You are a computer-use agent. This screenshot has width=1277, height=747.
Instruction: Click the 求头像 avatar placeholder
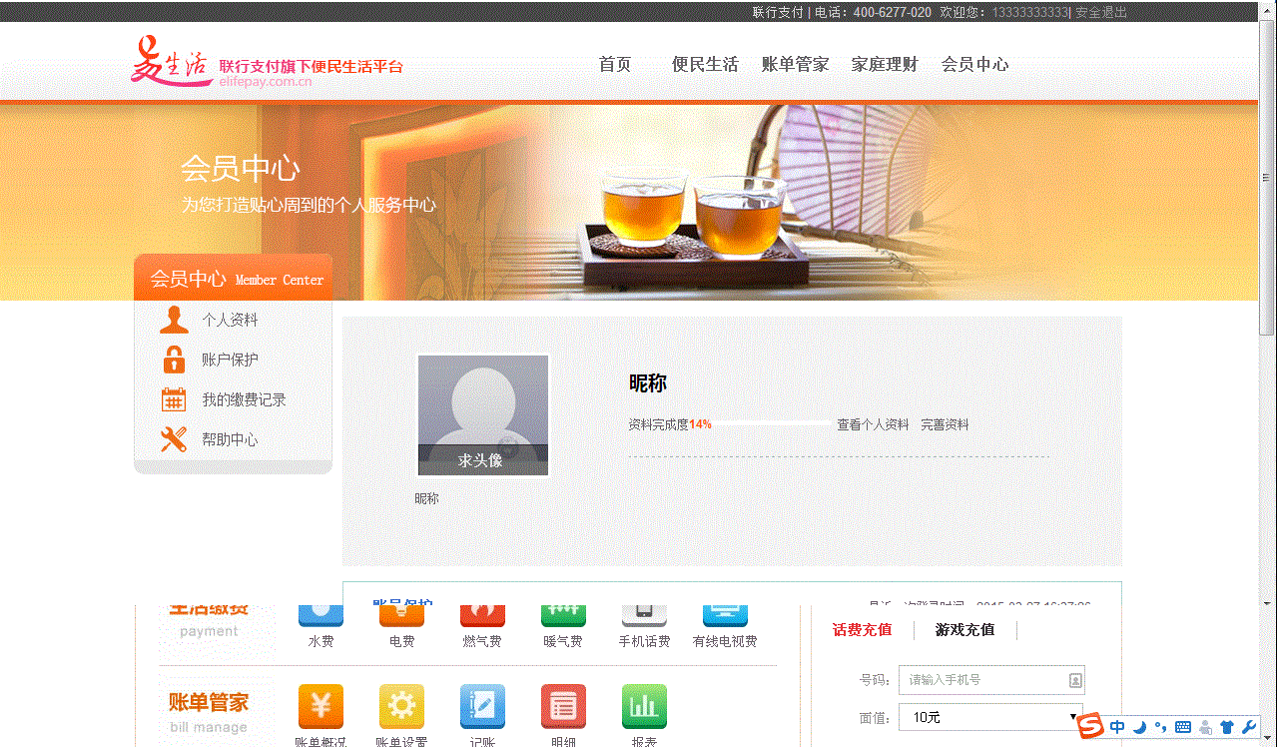point(483,415)
